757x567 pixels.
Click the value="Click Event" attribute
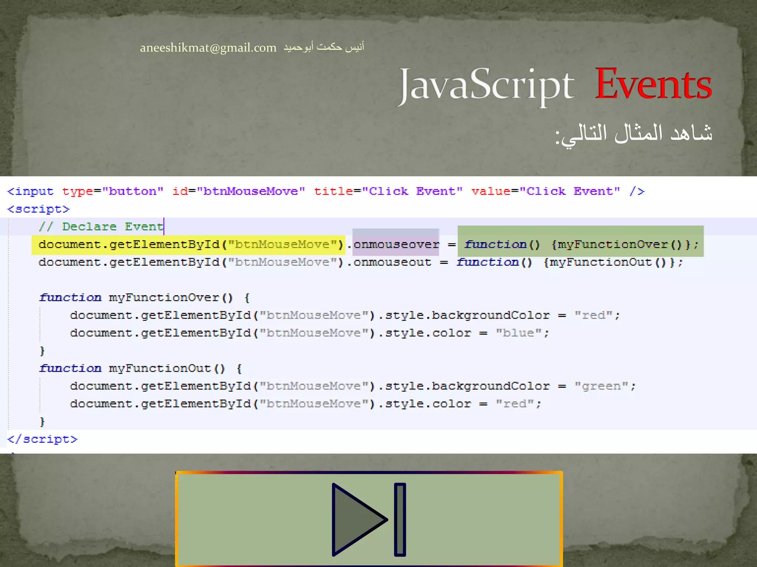pos(546,191)
